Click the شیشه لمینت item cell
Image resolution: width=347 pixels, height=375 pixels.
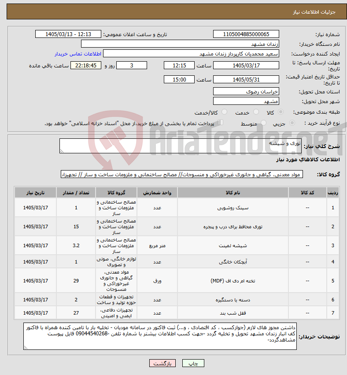click(233, 245)
